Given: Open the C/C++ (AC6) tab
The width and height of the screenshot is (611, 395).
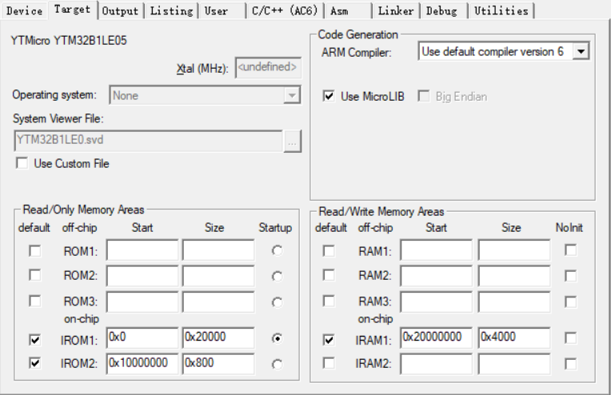Looking at the screenshot, I should (284, 10).
